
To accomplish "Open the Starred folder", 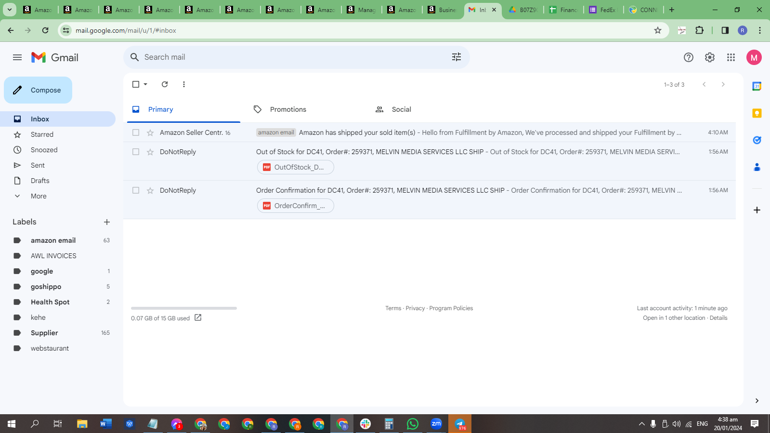I will pos(58,134).
